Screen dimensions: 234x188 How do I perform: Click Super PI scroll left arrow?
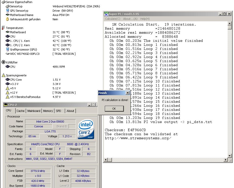106,160
